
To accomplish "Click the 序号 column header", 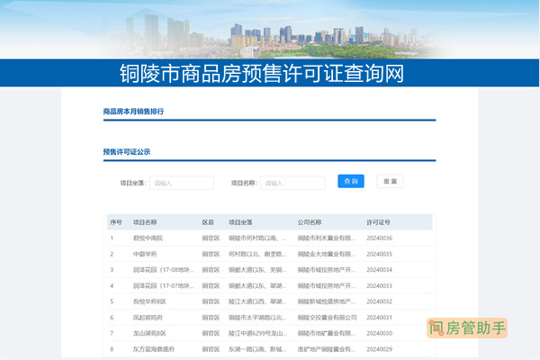I will click(116, 221).
